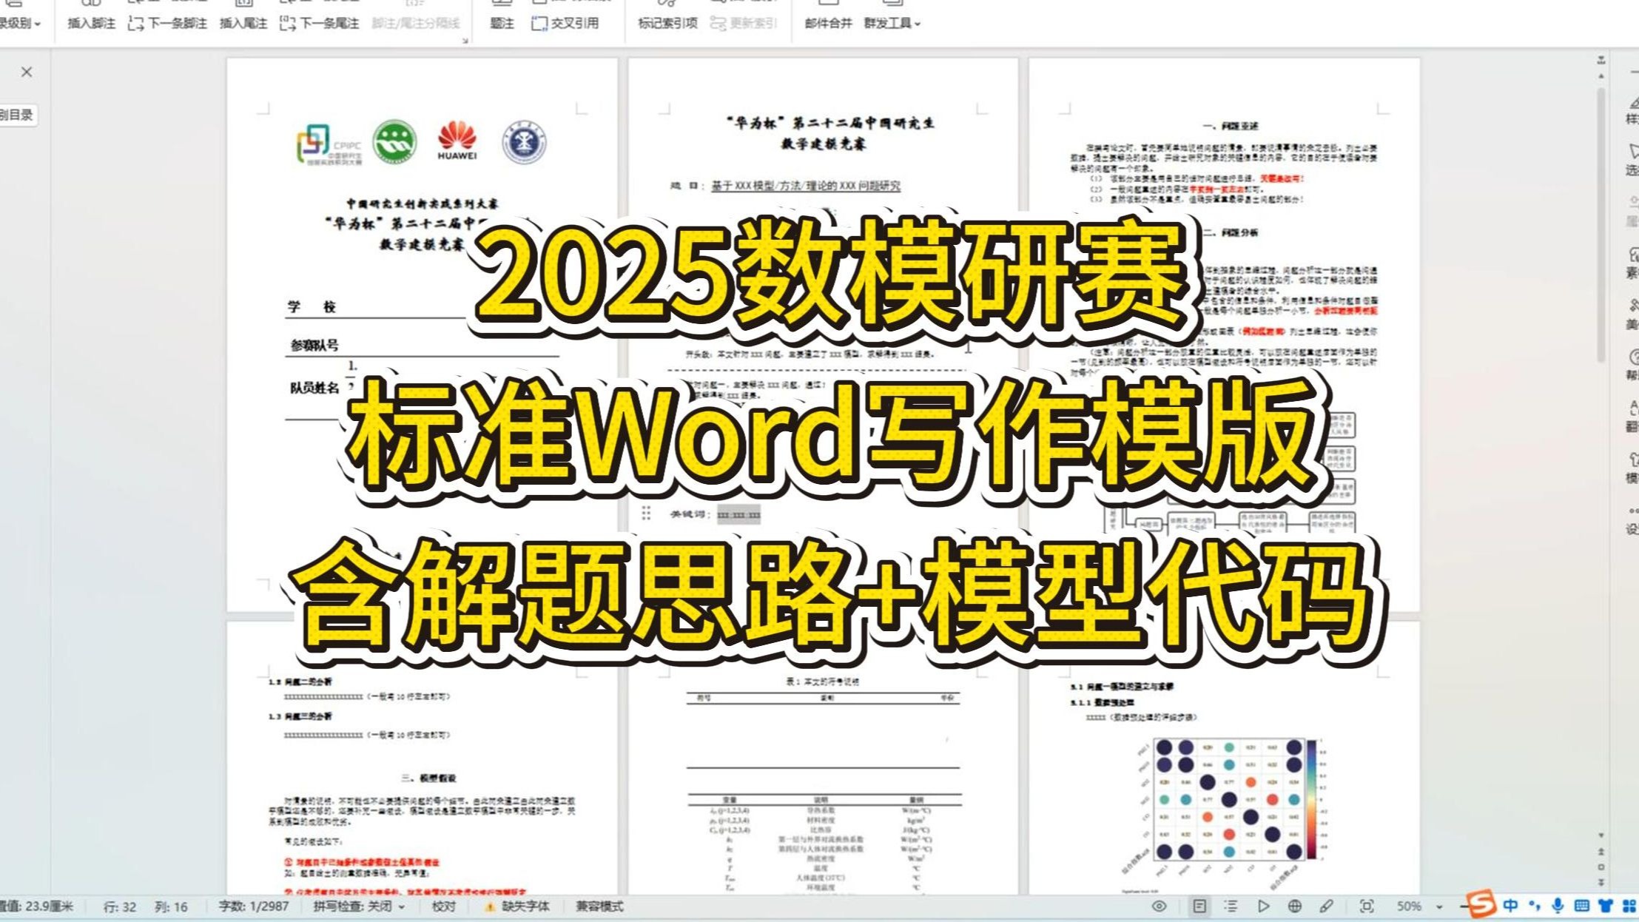Screen dimensions: 1639x922
Task: Switch to page layout view icon
Action: pyautogui.click(x=1199, y=906)
